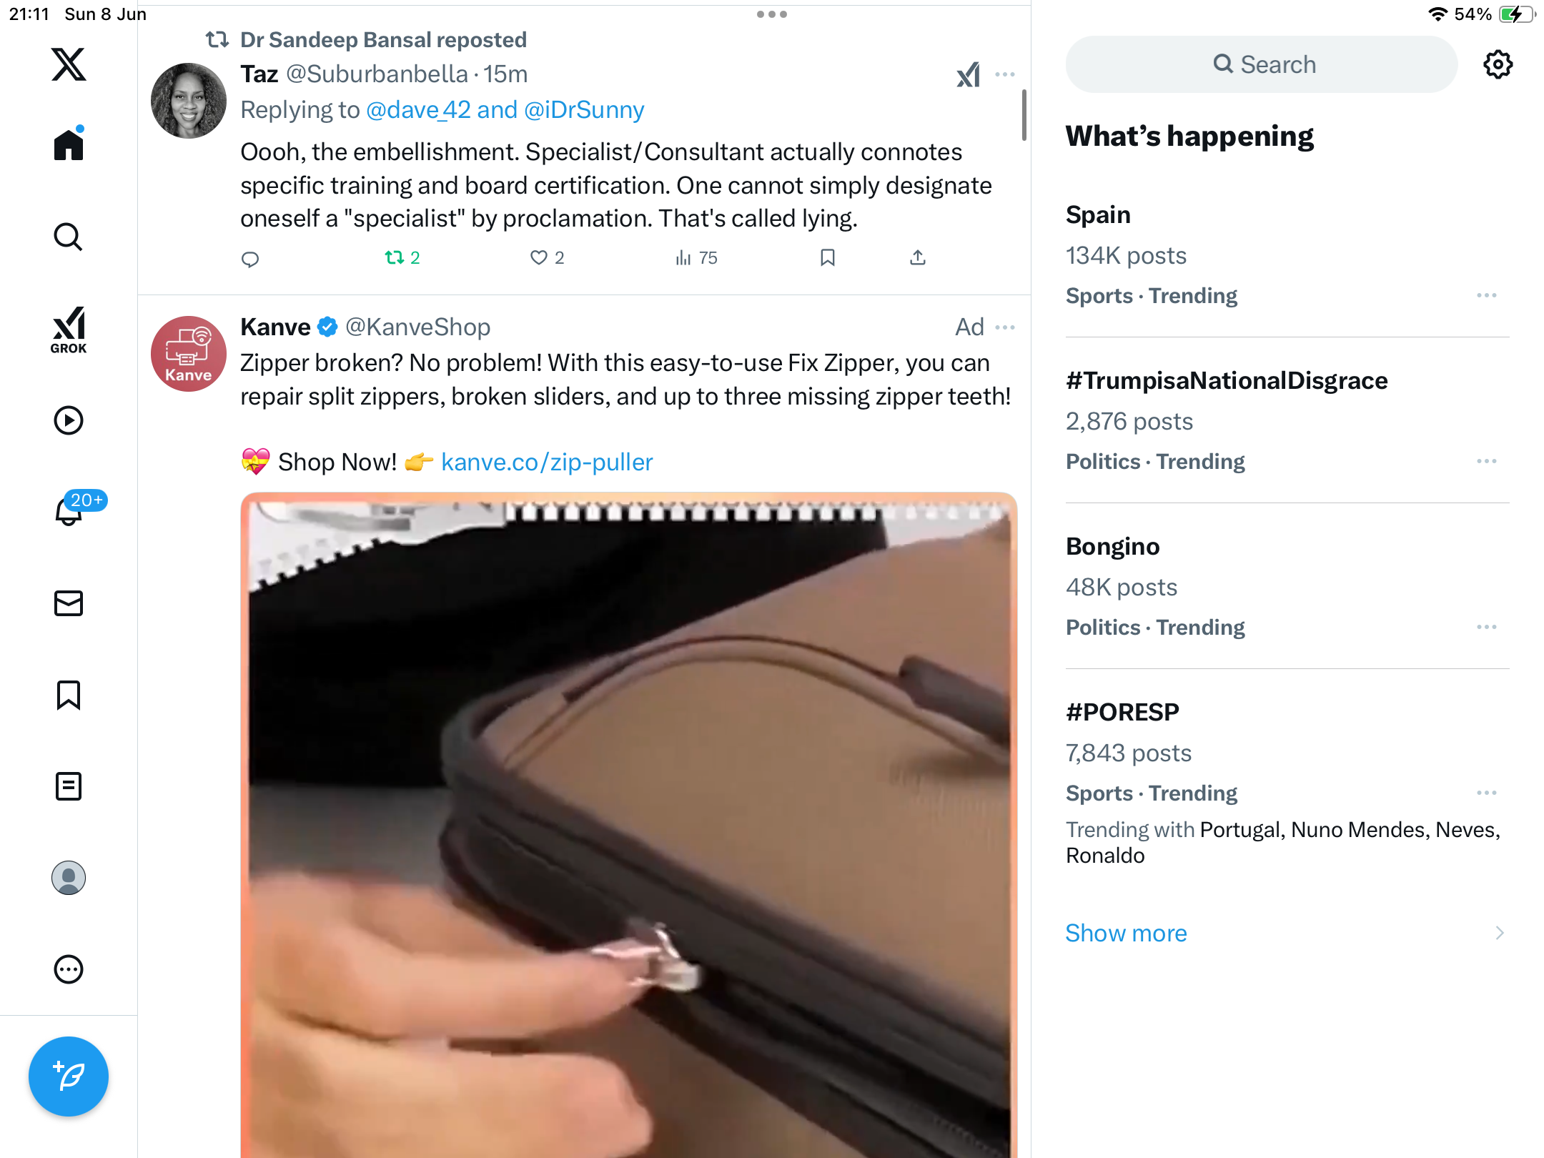Open more options on the Kanve ad
The height and width of the screenshot is (1158, 1544).
point(1005,327)
